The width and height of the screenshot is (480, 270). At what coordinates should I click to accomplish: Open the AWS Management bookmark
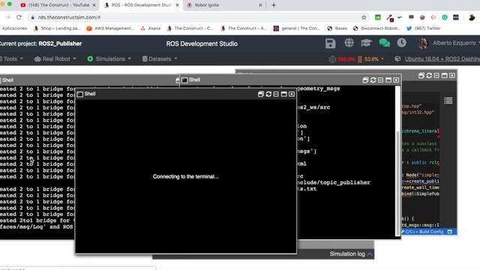[110, 28]
